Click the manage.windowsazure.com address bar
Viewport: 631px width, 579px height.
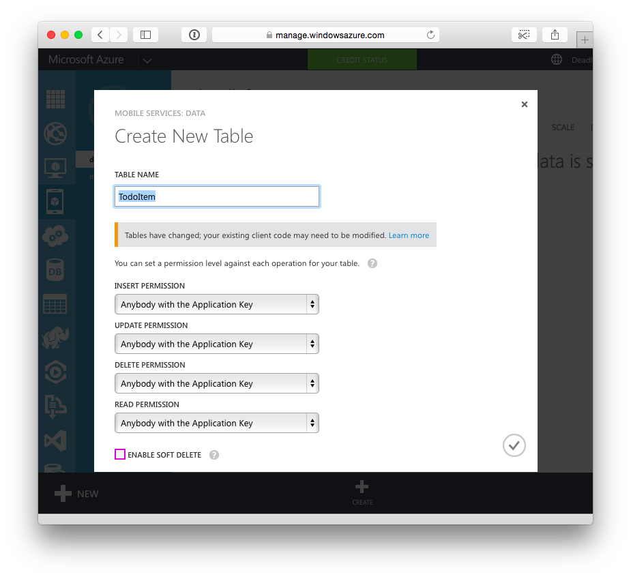(325, 35)
